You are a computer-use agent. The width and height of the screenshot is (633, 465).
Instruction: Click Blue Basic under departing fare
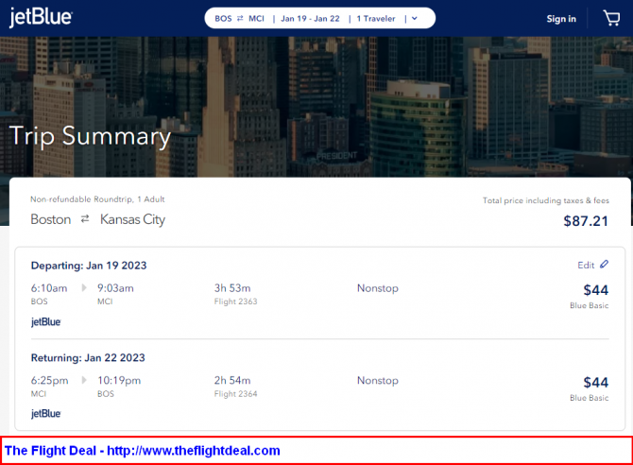coord(589,305)
